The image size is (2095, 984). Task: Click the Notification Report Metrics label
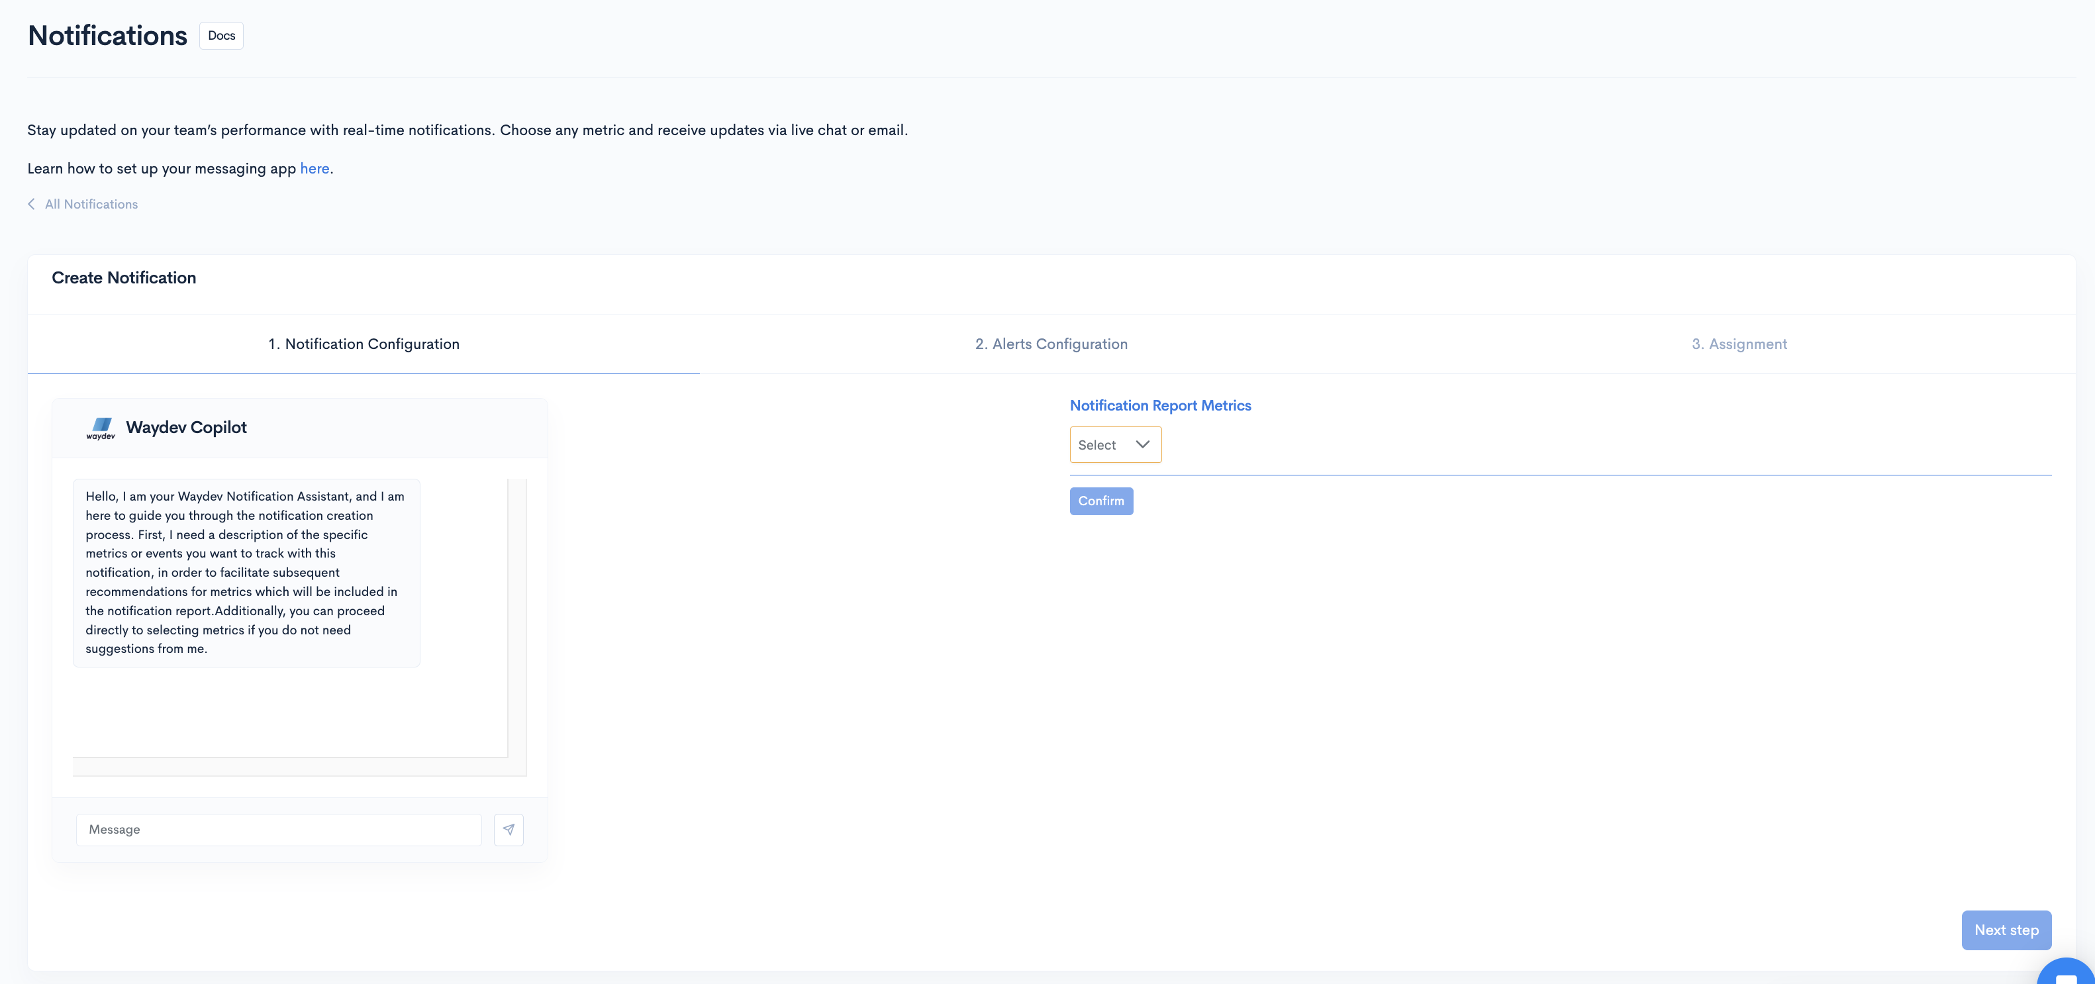pos(1160,405)
